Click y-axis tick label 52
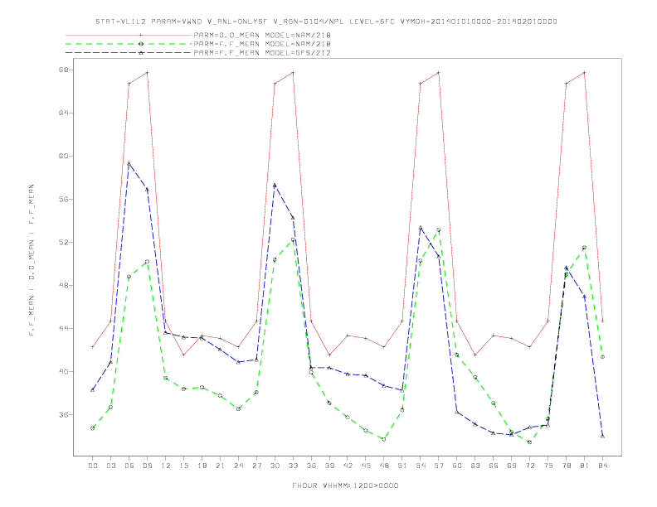This screenshot has height=507, width=657. (x=63, y=242)
